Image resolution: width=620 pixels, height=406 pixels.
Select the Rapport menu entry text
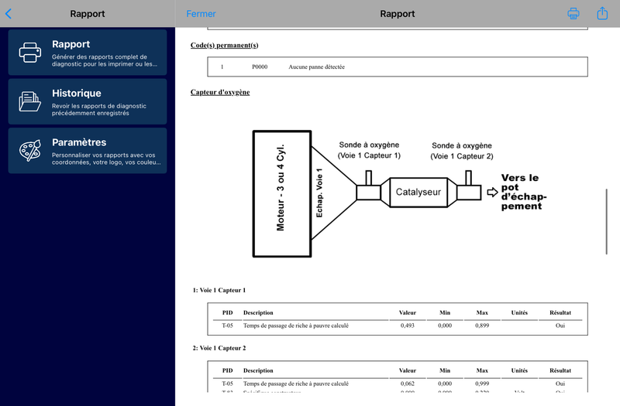[71, 44]
